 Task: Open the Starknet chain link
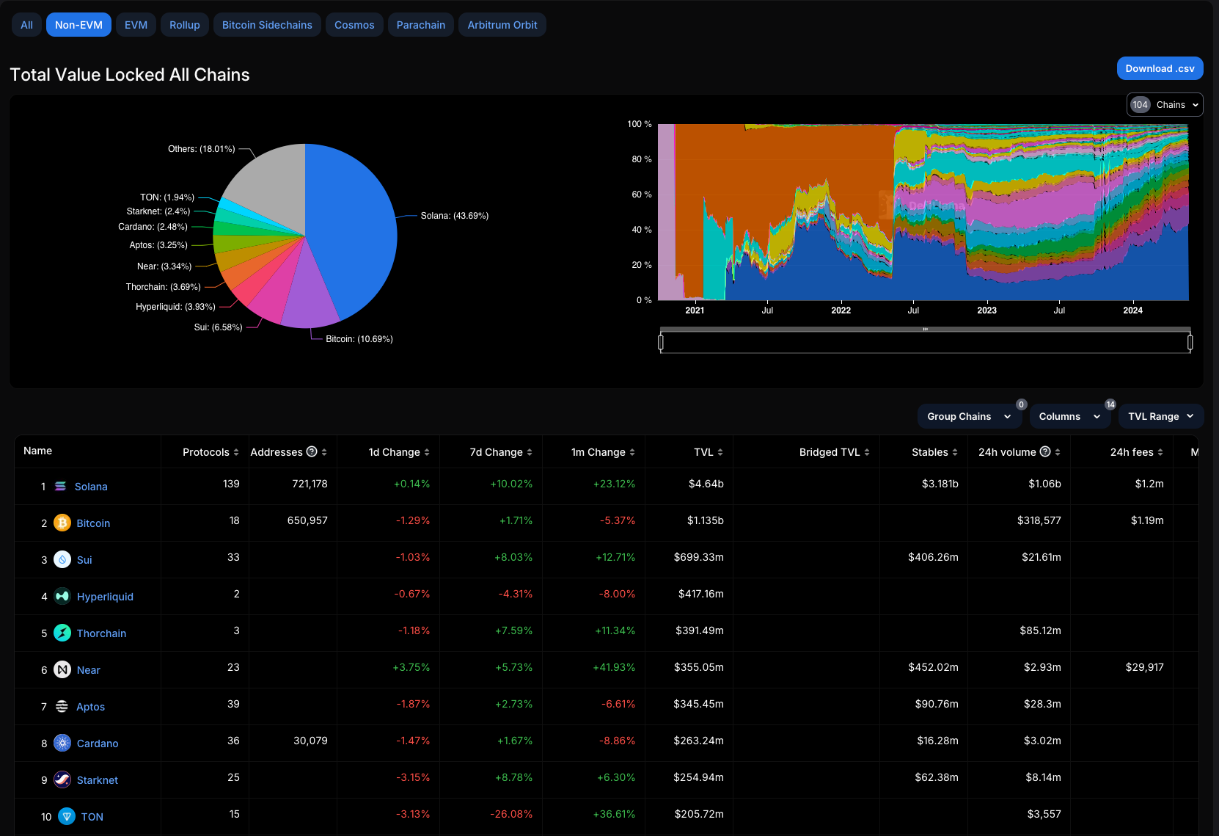tap(98, 780)
